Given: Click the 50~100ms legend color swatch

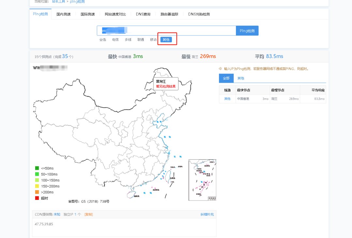Looking at the screenshot, I should pos(37,174).
